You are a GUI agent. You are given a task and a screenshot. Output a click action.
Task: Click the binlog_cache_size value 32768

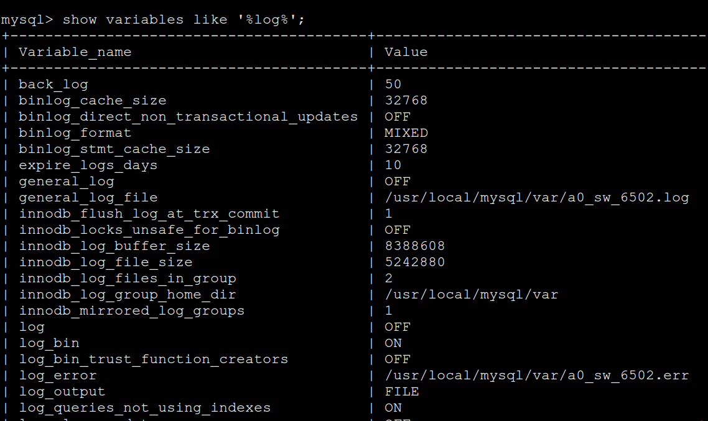(x=406, y=100)
